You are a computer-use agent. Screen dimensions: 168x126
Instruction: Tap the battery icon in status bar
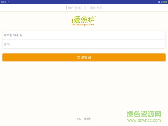[165, 2]
